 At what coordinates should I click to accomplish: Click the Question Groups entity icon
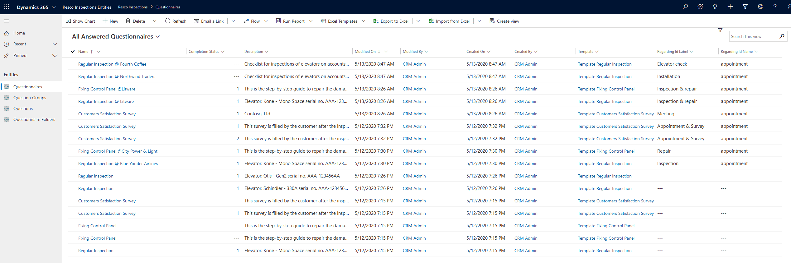tap(7, 98)
